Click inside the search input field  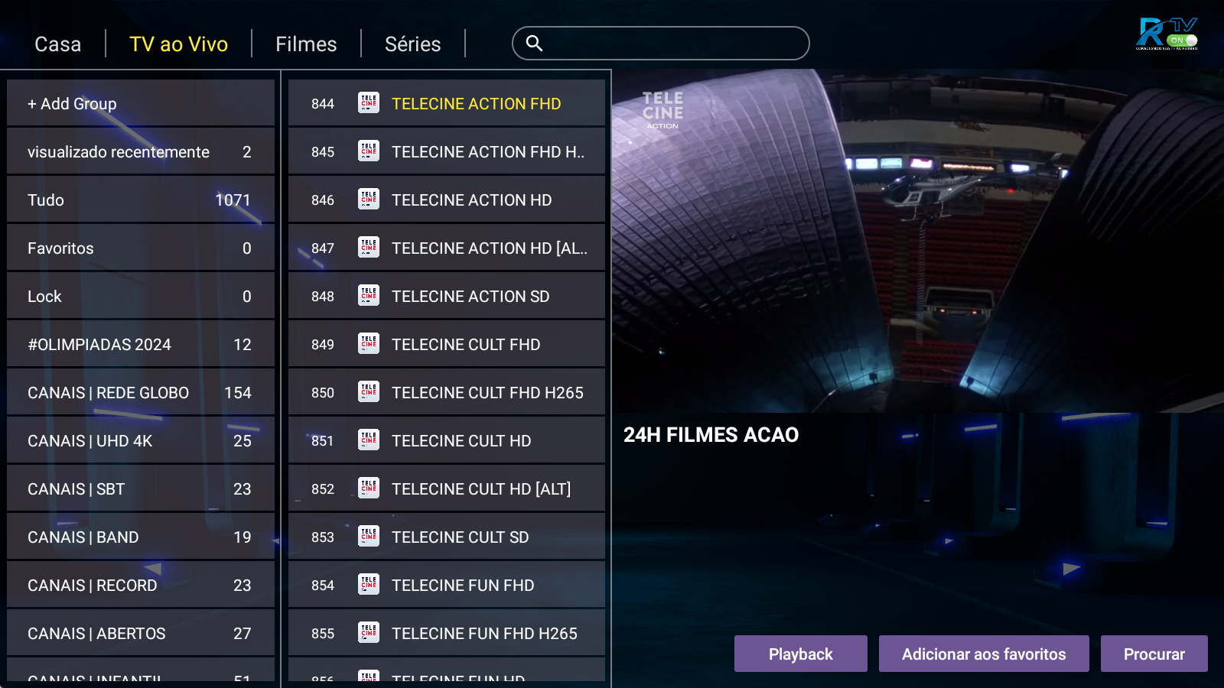coord(673,44)
